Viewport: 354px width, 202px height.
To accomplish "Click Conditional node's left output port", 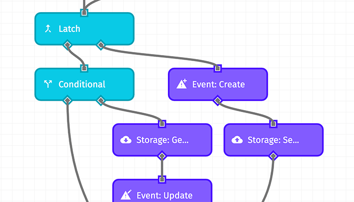I will coord(67,100).
